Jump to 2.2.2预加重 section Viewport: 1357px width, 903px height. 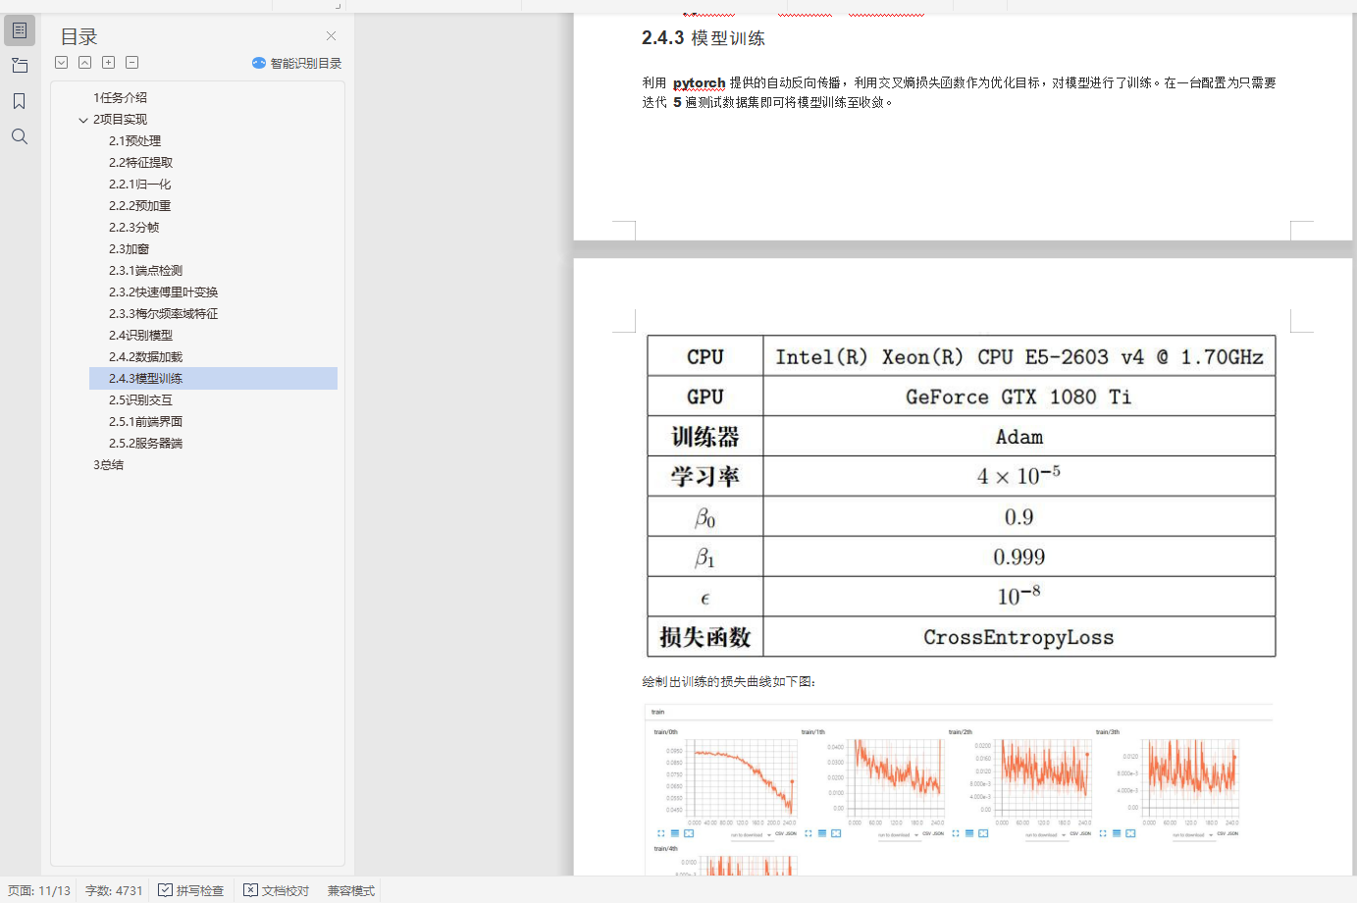pyautogui.click(x=139, y=206)
